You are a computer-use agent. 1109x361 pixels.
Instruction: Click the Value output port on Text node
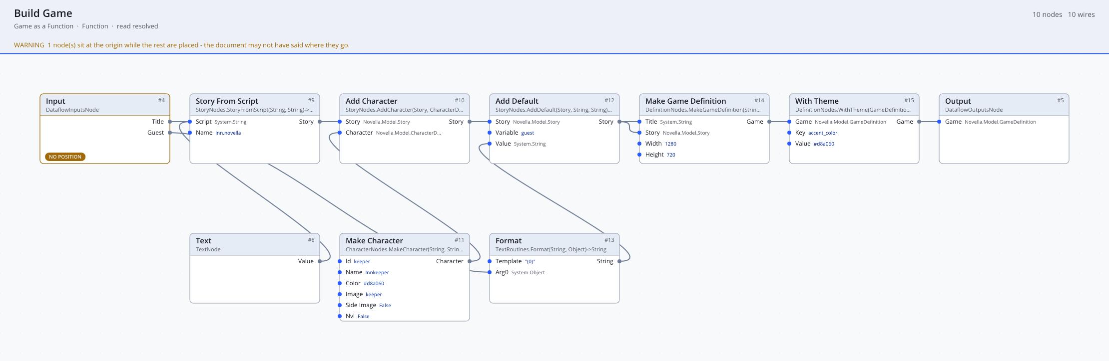point(320,261)
